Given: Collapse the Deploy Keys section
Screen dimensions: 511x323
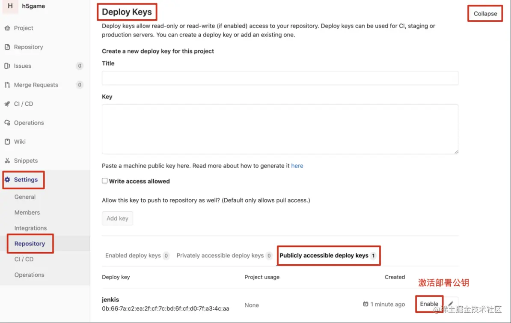Looking at the screenshot, I should coord(485,14).
